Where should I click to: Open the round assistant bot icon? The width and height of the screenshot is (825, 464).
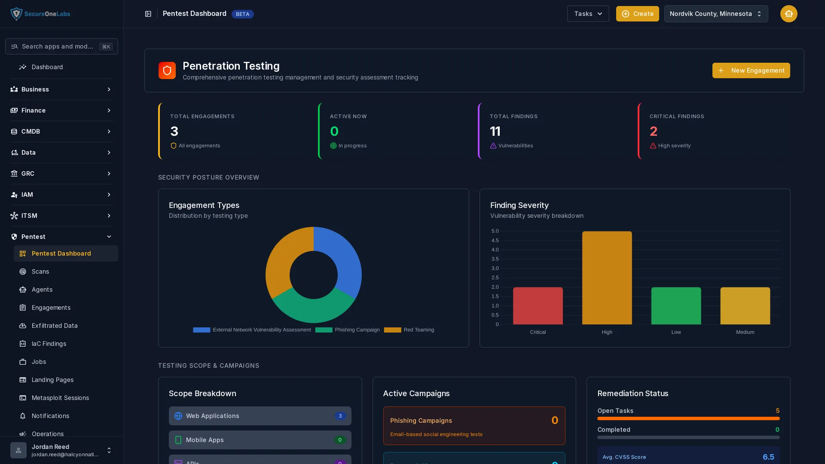(788, 14)
